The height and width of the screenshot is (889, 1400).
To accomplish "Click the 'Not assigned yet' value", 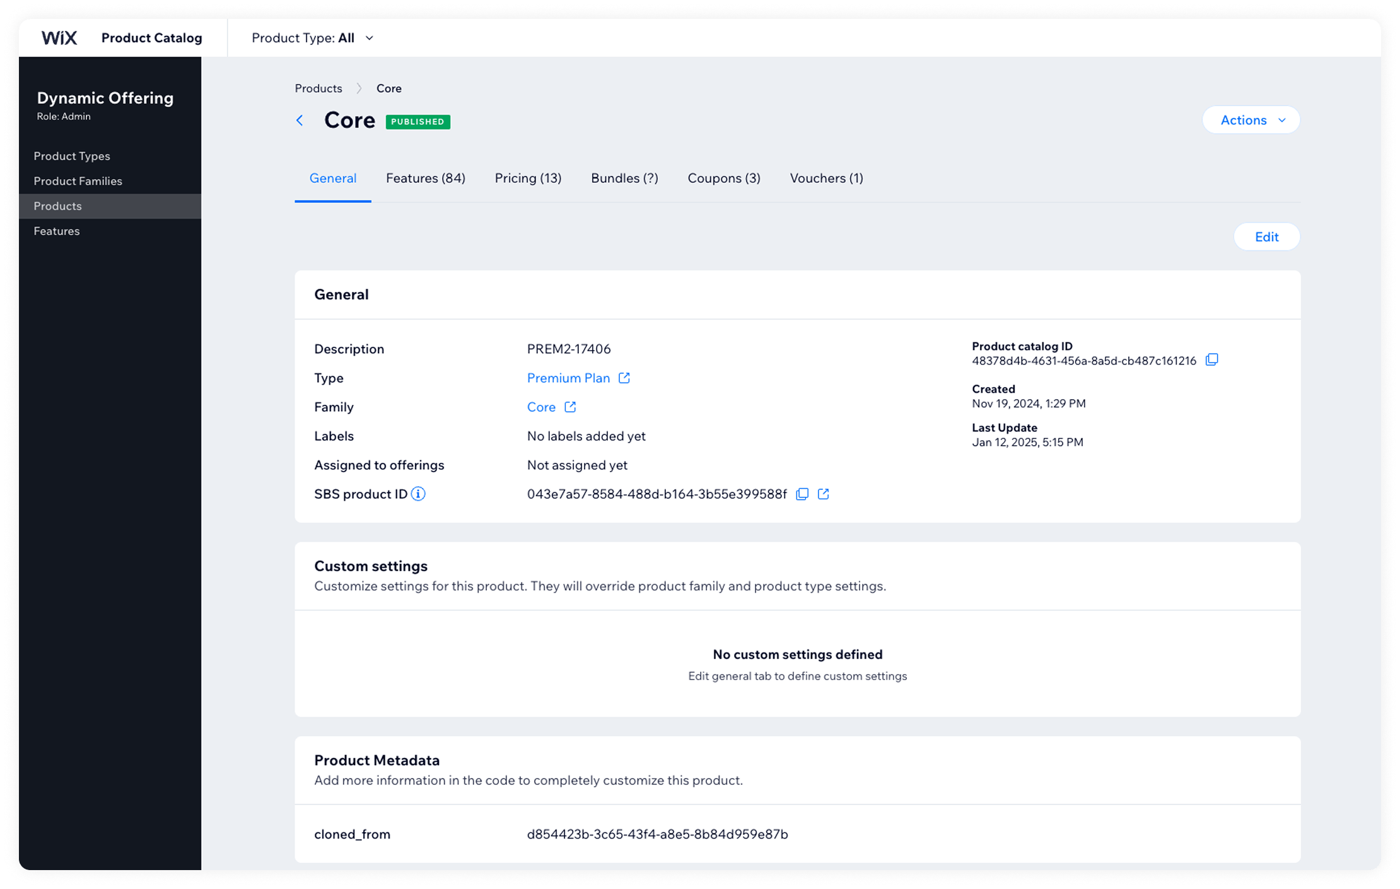I will click(577, 465).
